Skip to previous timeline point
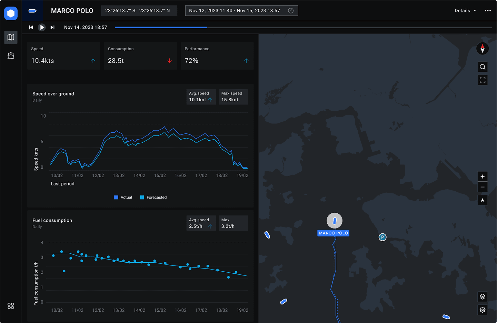The image size is (497, 323). pyautogui.click(x=31, y=27)
